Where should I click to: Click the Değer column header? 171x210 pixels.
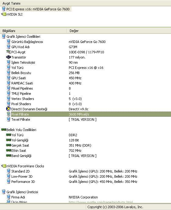(x=119, y=31)
